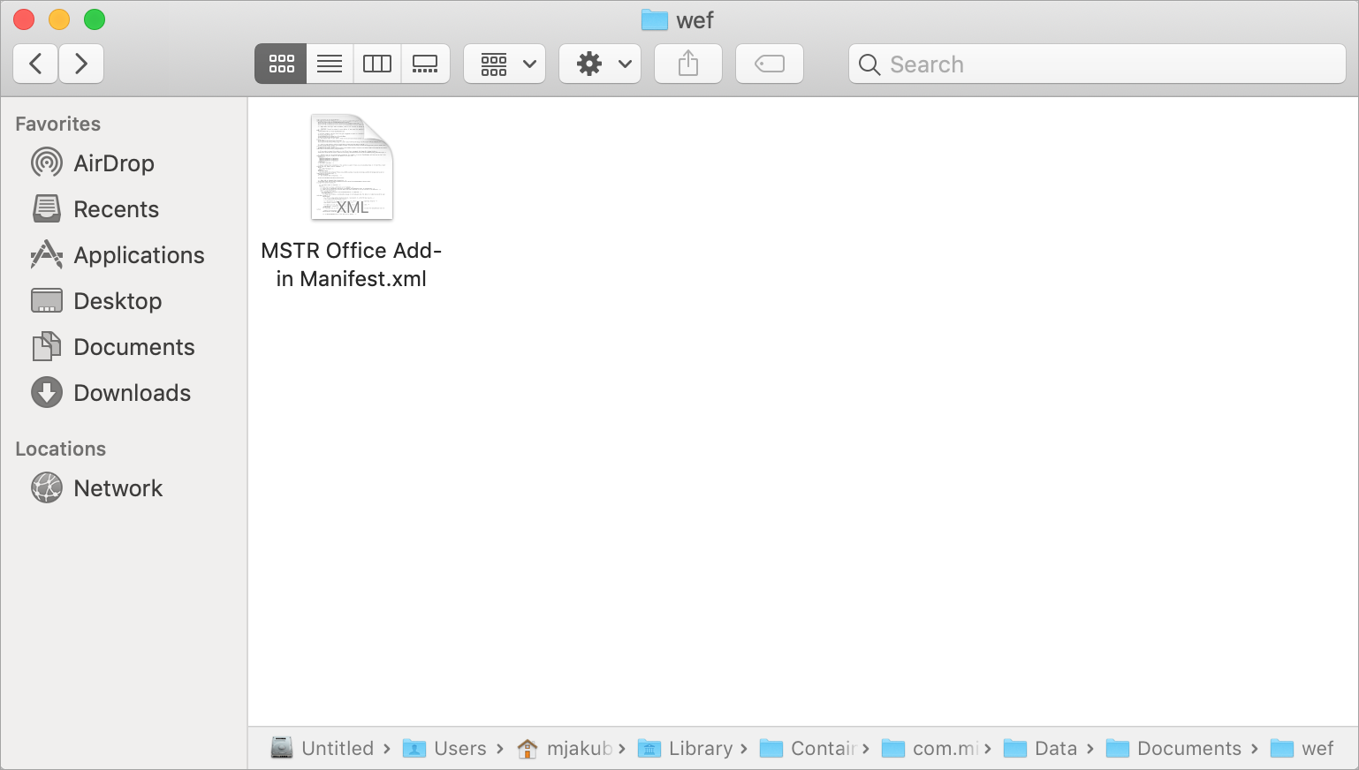
Task: Switch to Gallery view
Action: pos(426,63)
